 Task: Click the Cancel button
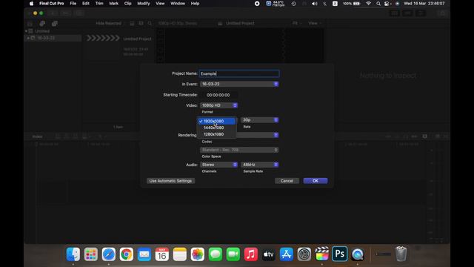287,181
